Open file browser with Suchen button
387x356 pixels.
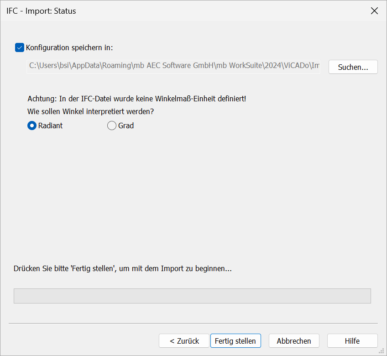point(353,67)
